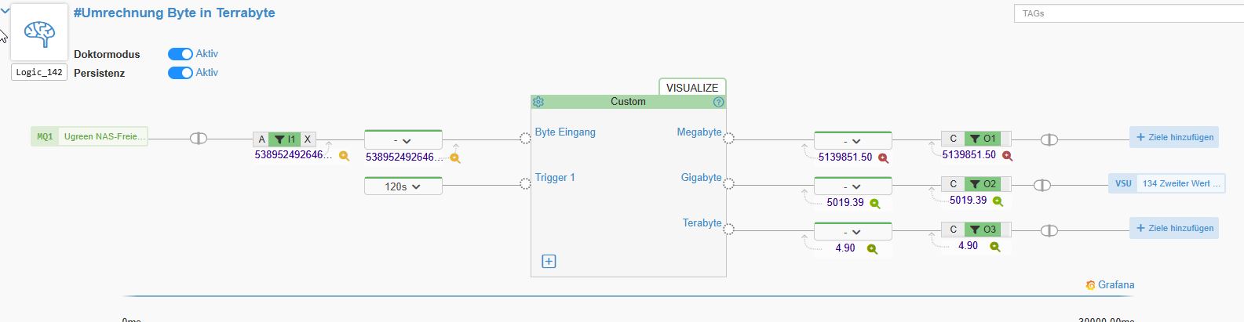Open Custom block settings gear
Image resolution: width=1244 pixels, height=322 pixels.
538,102
